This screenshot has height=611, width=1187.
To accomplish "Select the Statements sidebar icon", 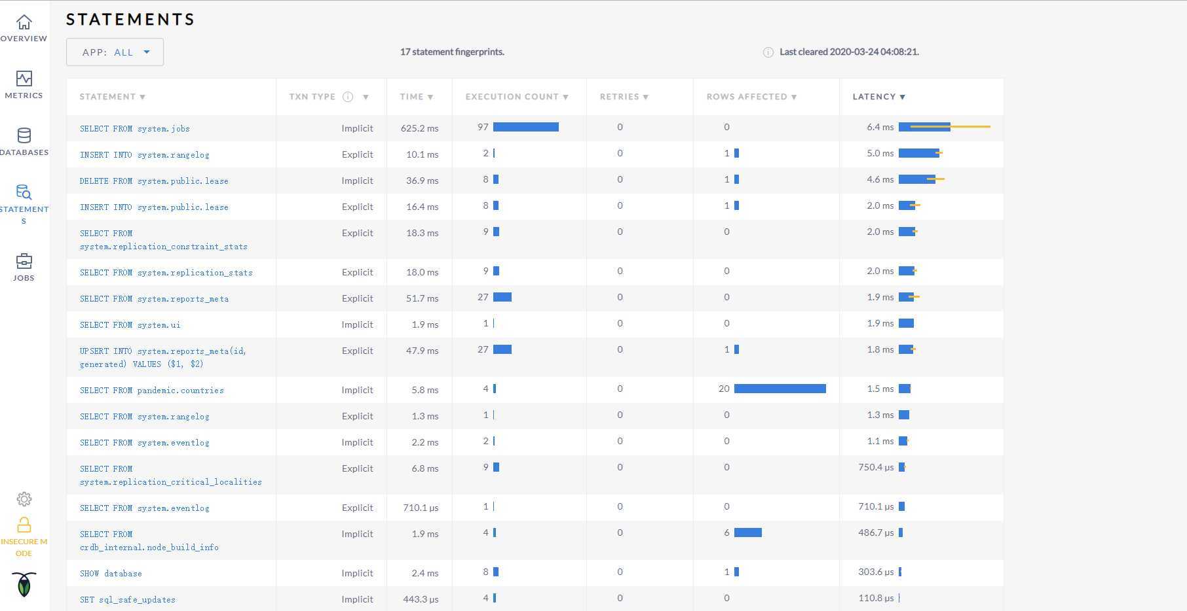I will click(24, 192).
